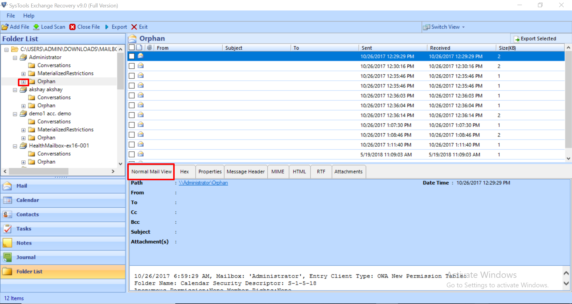Sort messages by Size(KB) column
This screenshot has width=572, height=304.
530,48
